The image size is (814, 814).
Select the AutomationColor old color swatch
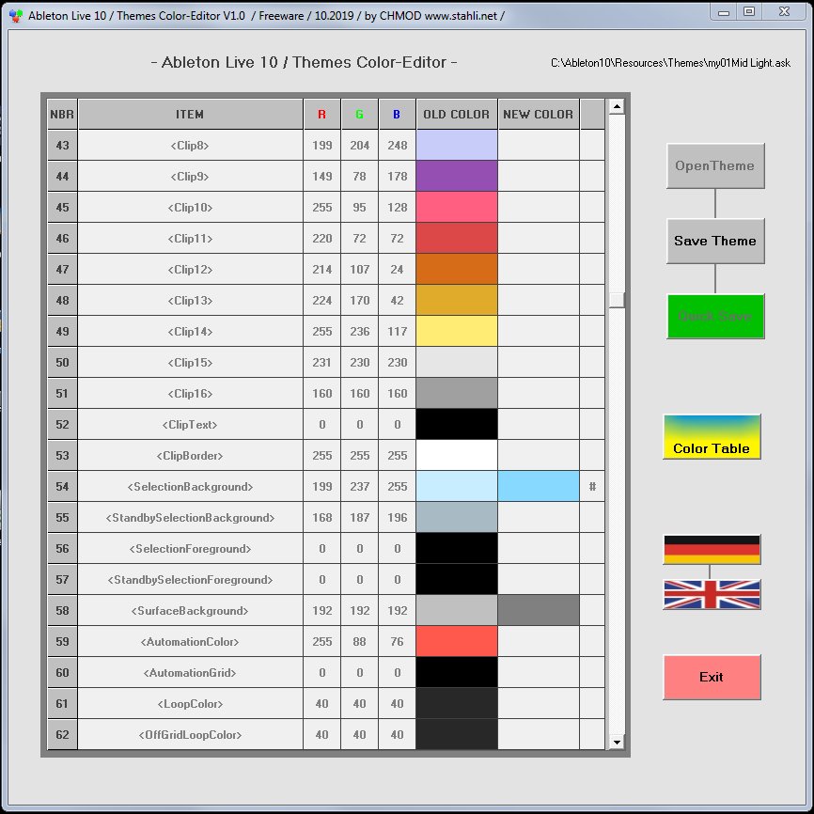456,642
